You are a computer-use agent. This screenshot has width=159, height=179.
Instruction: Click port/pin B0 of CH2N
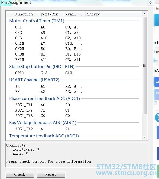pos(43,49)
